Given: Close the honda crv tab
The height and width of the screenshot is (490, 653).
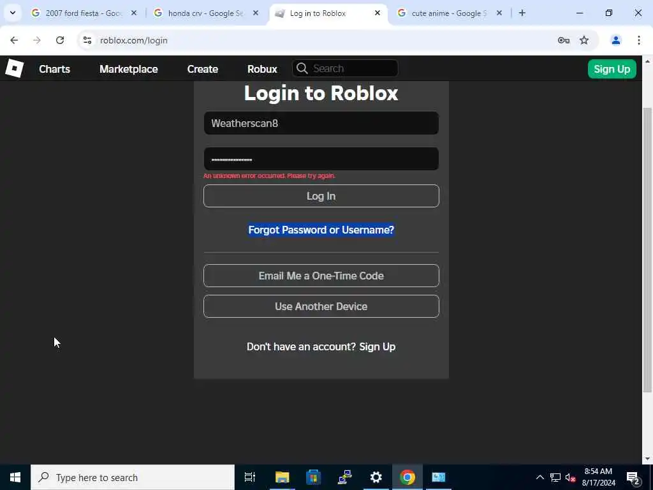Looking at the screenshot, I should tap(256, 13).
